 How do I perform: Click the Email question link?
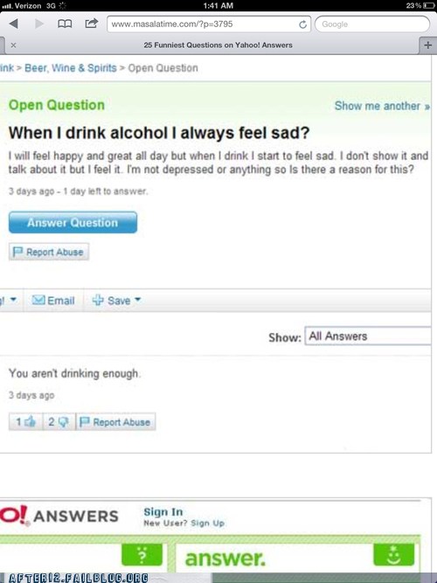[x=53, y=300]
